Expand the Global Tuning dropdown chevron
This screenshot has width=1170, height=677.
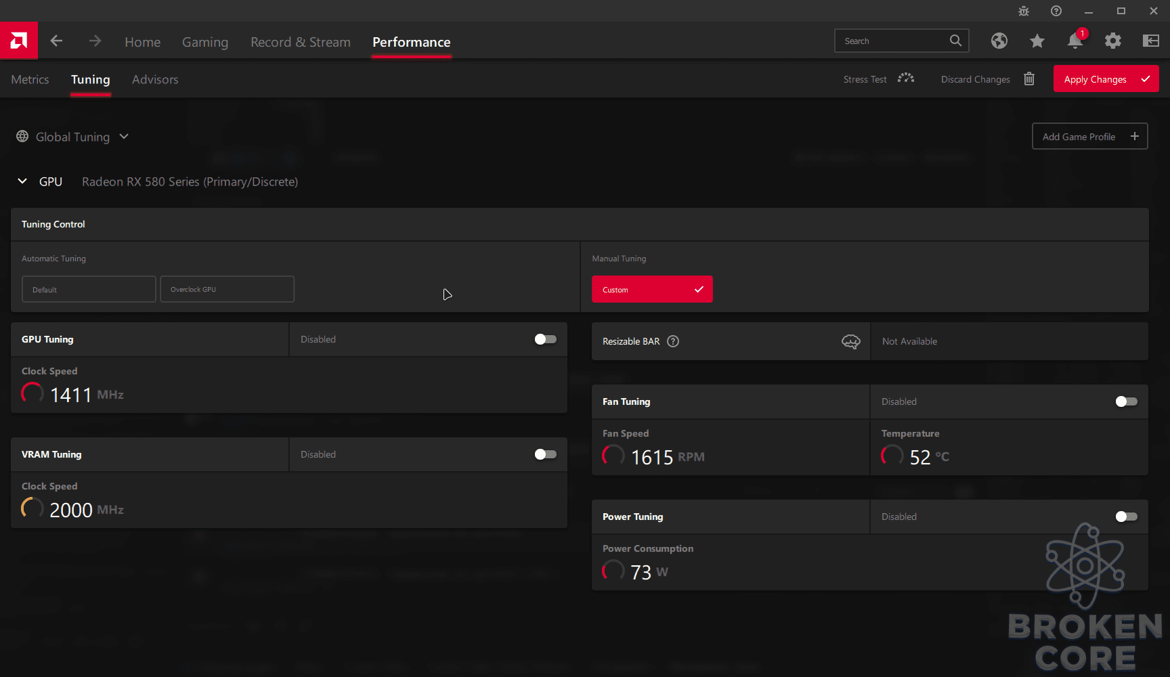click(x=124, y=136)
